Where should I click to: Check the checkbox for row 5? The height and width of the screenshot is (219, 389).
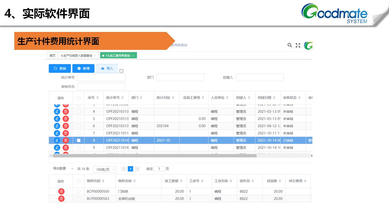pos(79,119)
